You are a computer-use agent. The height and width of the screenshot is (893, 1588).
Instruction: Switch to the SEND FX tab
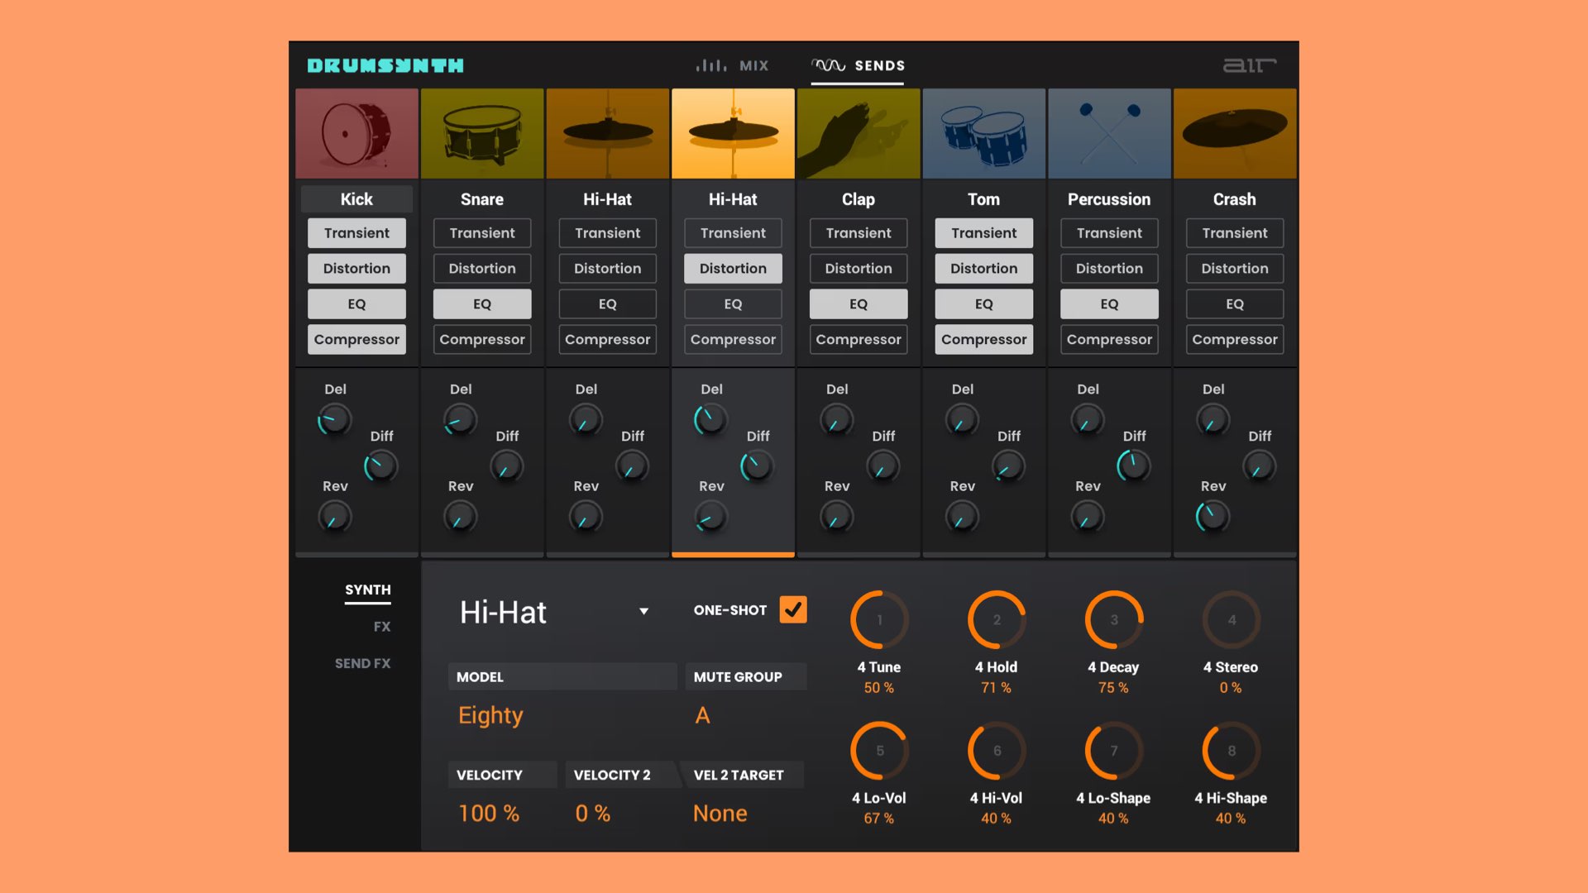pos(363,663)
